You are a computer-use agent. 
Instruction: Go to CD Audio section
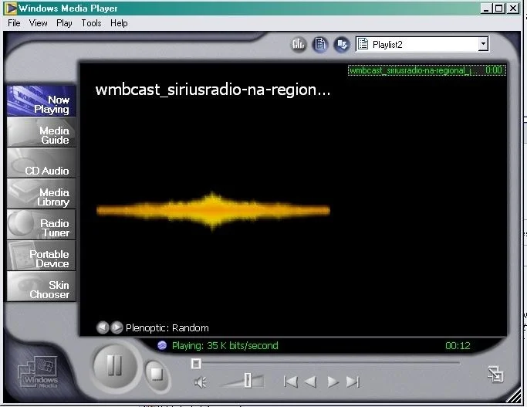click(x=42, y=163)
